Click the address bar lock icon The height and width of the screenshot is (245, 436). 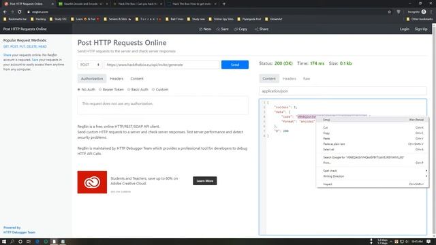[29, 12]
